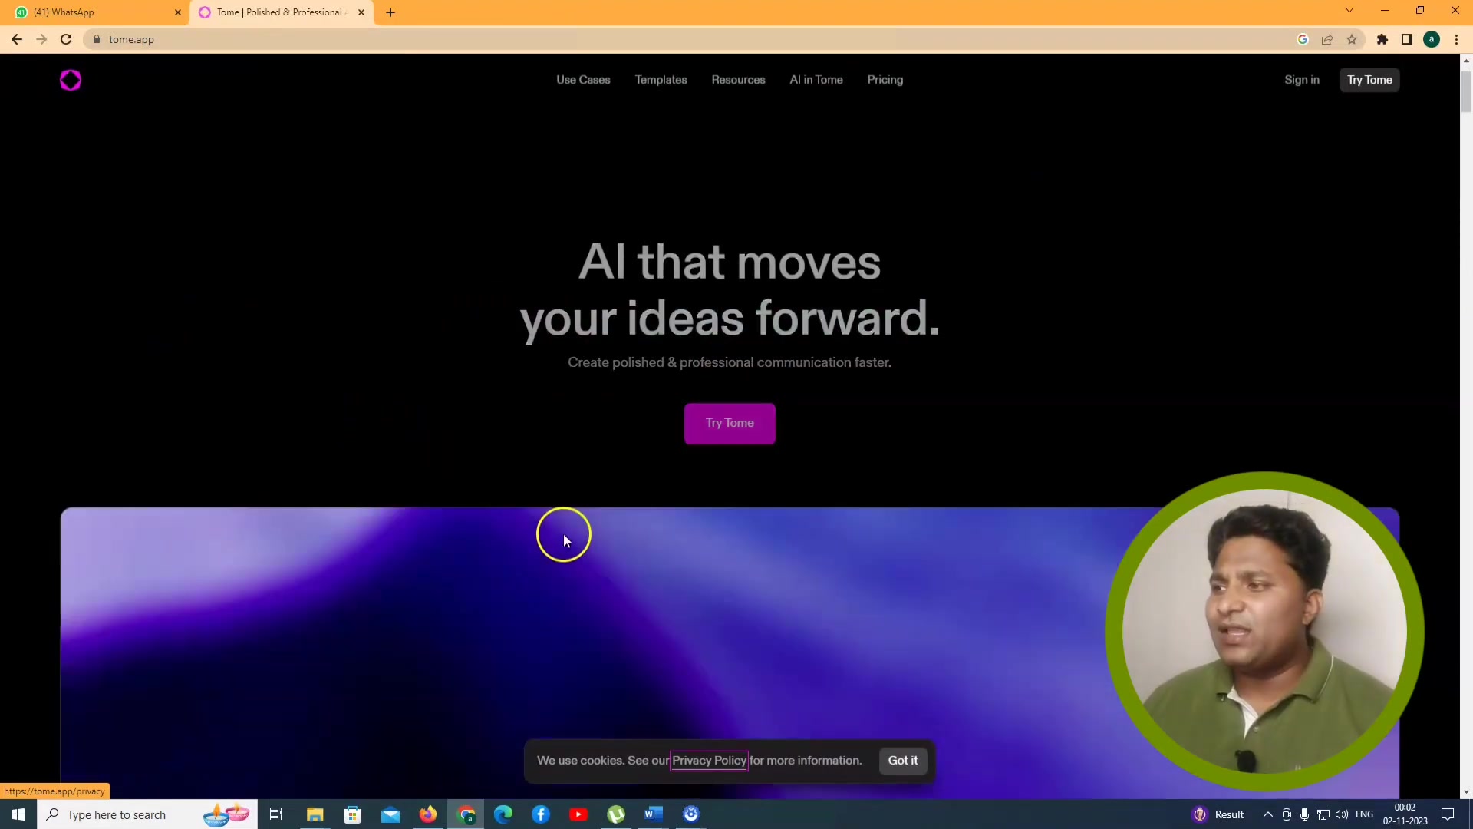Reload the tome.app page

click(x=66, y=39)
